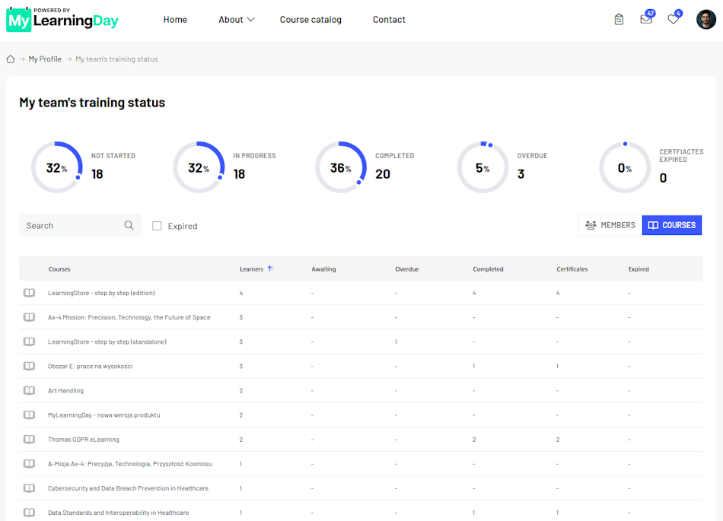This screenshot has height=521, width=723.
Task: Go to My Profile breadcrumb link
Action: click(x=45, y=59)
